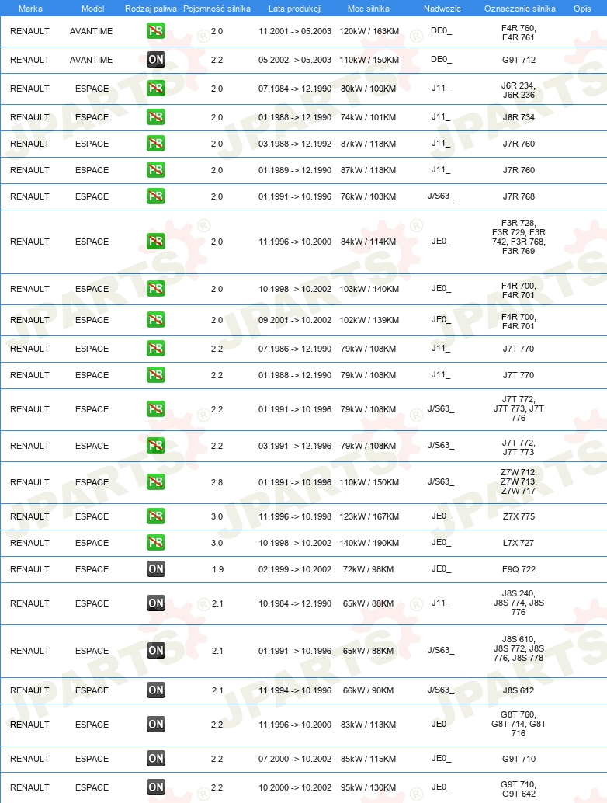This screenshot has width=607, height=803.
Task: Select AVANTIME model in the 2.0 petrol row
Action: click(x=91, y=31)
